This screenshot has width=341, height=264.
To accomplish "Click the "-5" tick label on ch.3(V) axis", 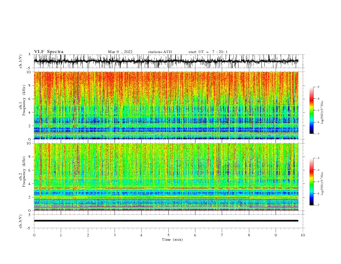I will coord(29,228).
